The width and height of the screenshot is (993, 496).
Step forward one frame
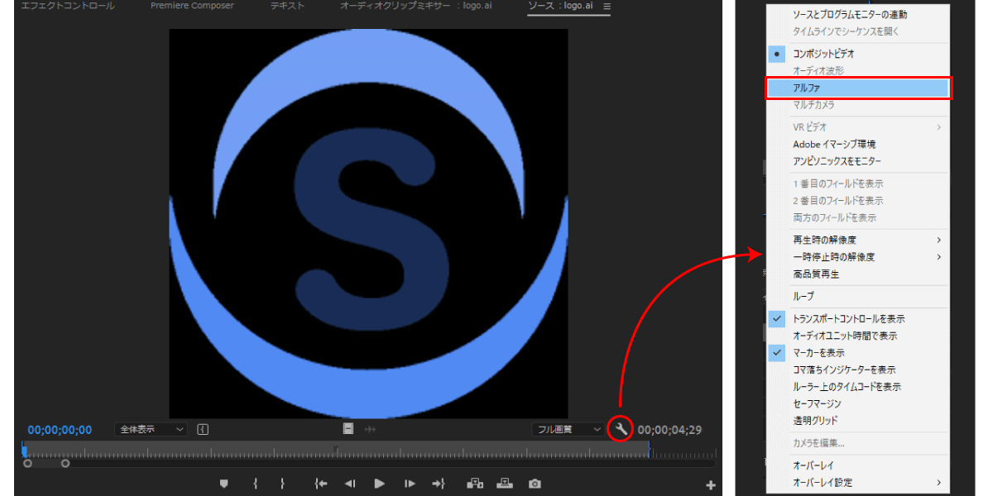click(x=410, y=484)
